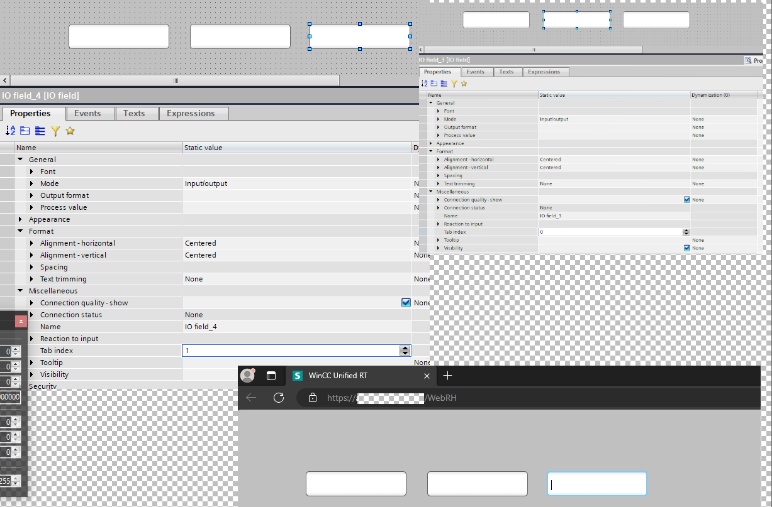Expand the Appearance group in IO field_4 panel
Image resolution: width=772 pixels, height=507 pixels.
pos(21,219)
